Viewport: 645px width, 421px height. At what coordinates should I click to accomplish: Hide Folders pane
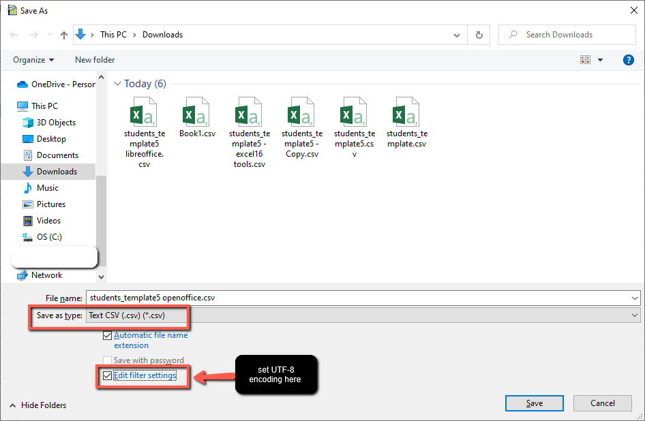click(x=38, y=405)
